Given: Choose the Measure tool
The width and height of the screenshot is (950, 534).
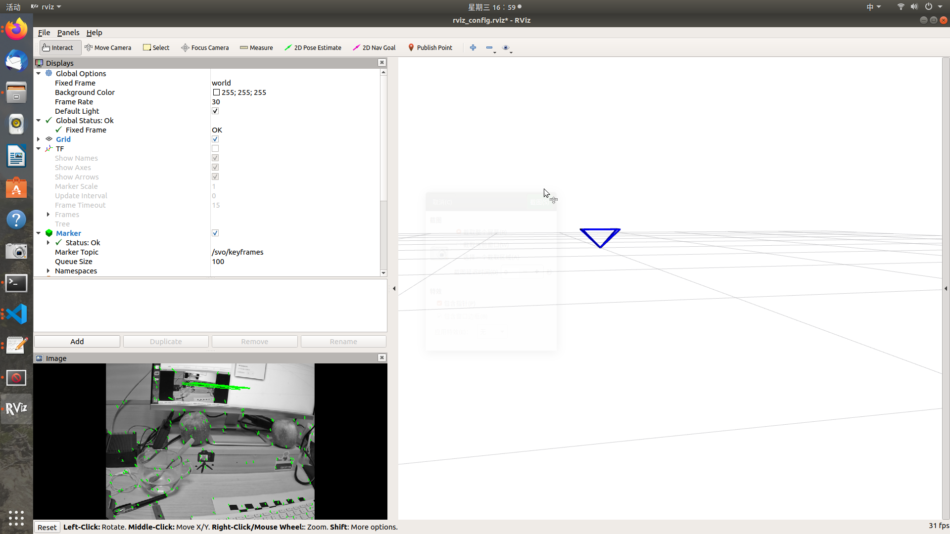Looking at the screenshot, I should pos(256,47).
